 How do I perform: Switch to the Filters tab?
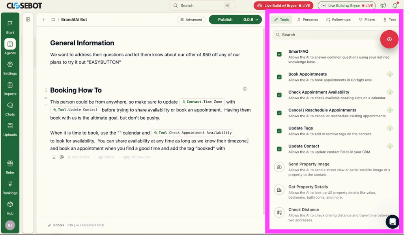pyautogui.click(x=367, y=20)
